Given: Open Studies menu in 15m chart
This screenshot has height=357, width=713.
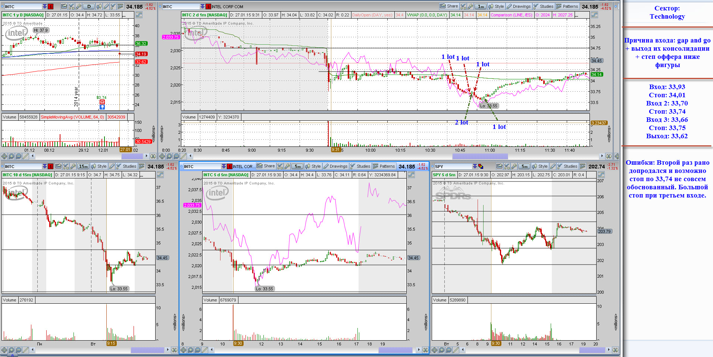Looking at the screenshot, I should click(126, 166).
